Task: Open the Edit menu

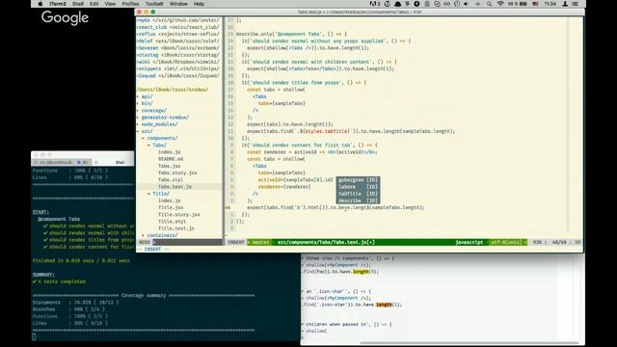Action: point(94,4)
